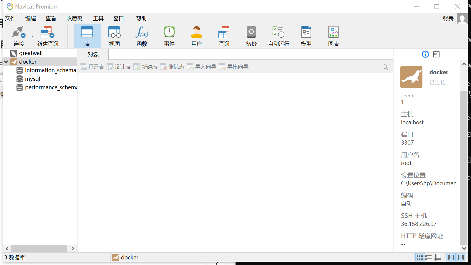Viewport: 471px width, 265px height.
Task: Open the Help (帮助) menu
Action: point(141,19)
